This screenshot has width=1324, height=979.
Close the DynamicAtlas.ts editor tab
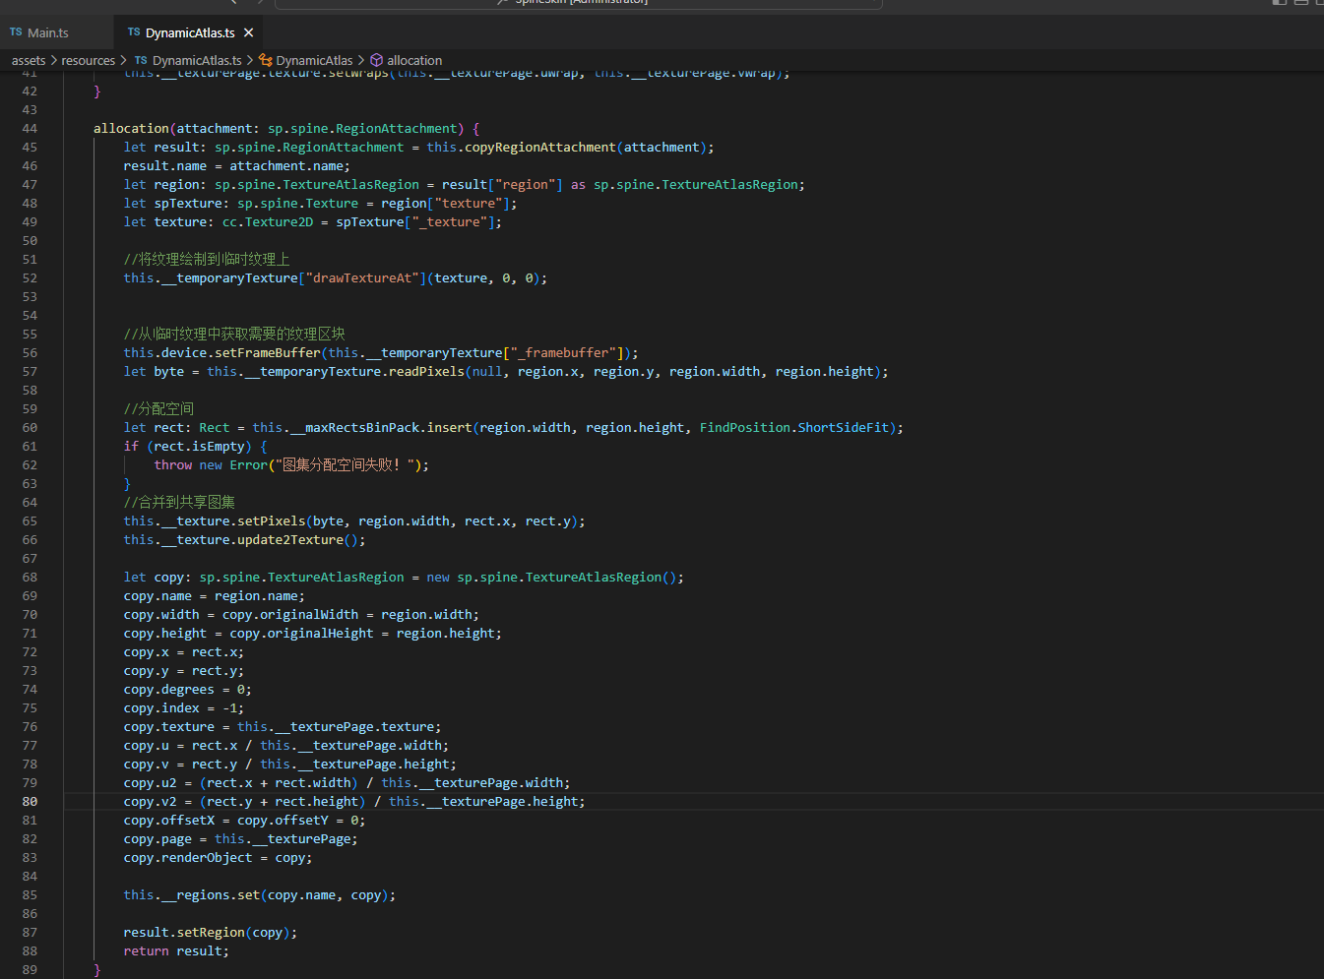point(248,32)
